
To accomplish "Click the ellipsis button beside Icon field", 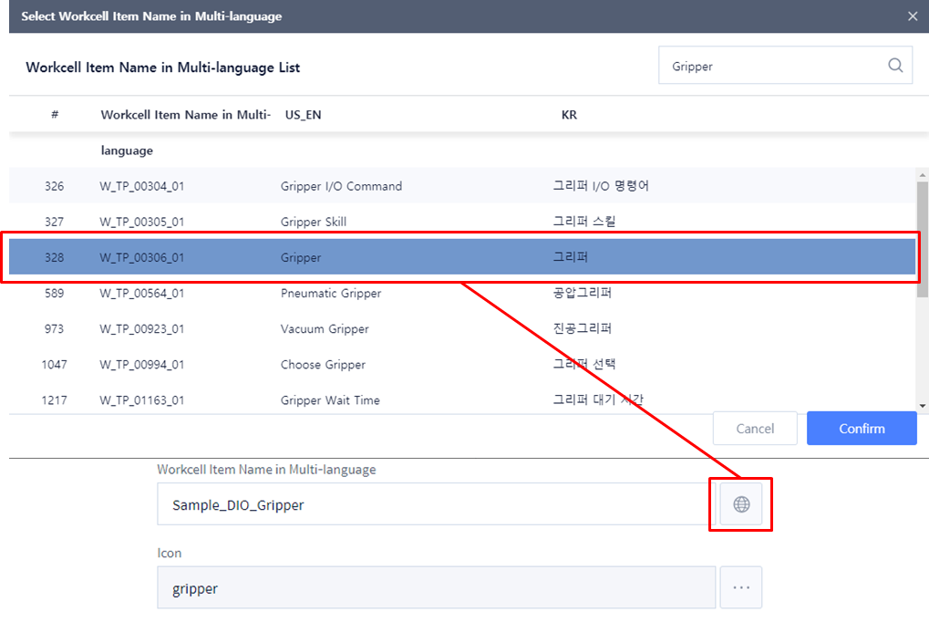I will [741, 588].
